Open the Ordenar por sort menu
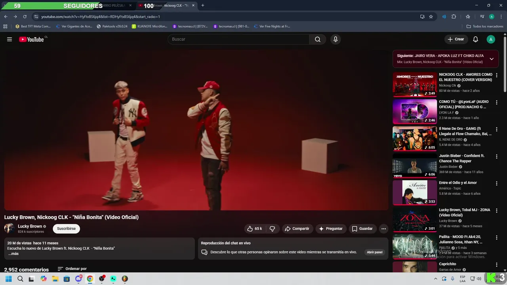 [72, 269]
